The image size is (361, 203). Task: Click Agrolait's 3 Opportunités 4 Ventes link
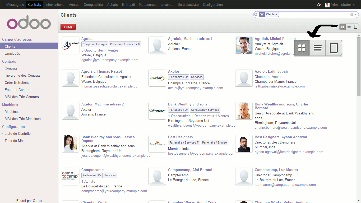click(100, 50)
